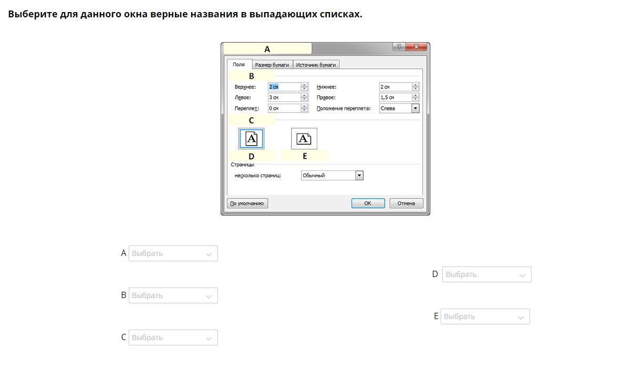The image size is (624, 379).
Task: Open dropdown list labeled C
Action: point(173,337)
